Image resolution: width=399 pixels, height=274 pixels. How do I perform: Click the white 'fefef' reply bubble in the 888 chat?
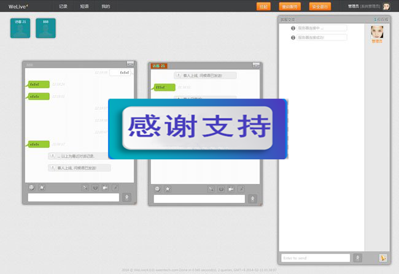point(120,73)
